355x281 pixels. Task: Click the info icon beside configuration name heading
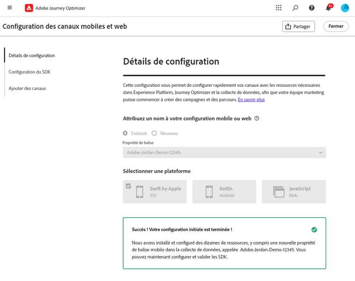257,119
